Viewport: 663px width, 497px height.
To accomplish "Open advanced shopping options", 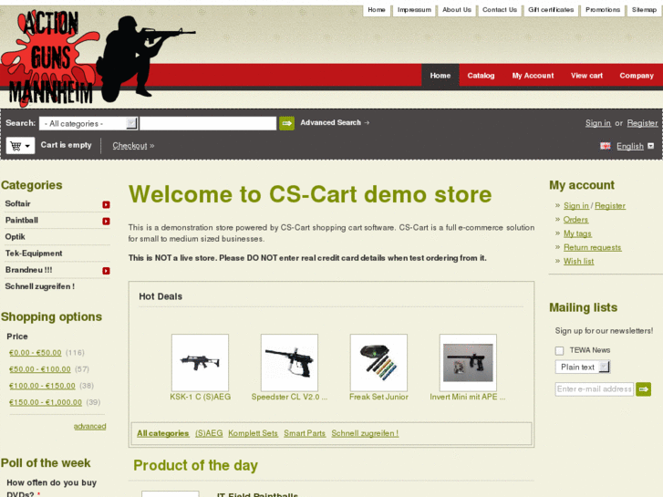I will pyautogui.click(x=89, y=427).
